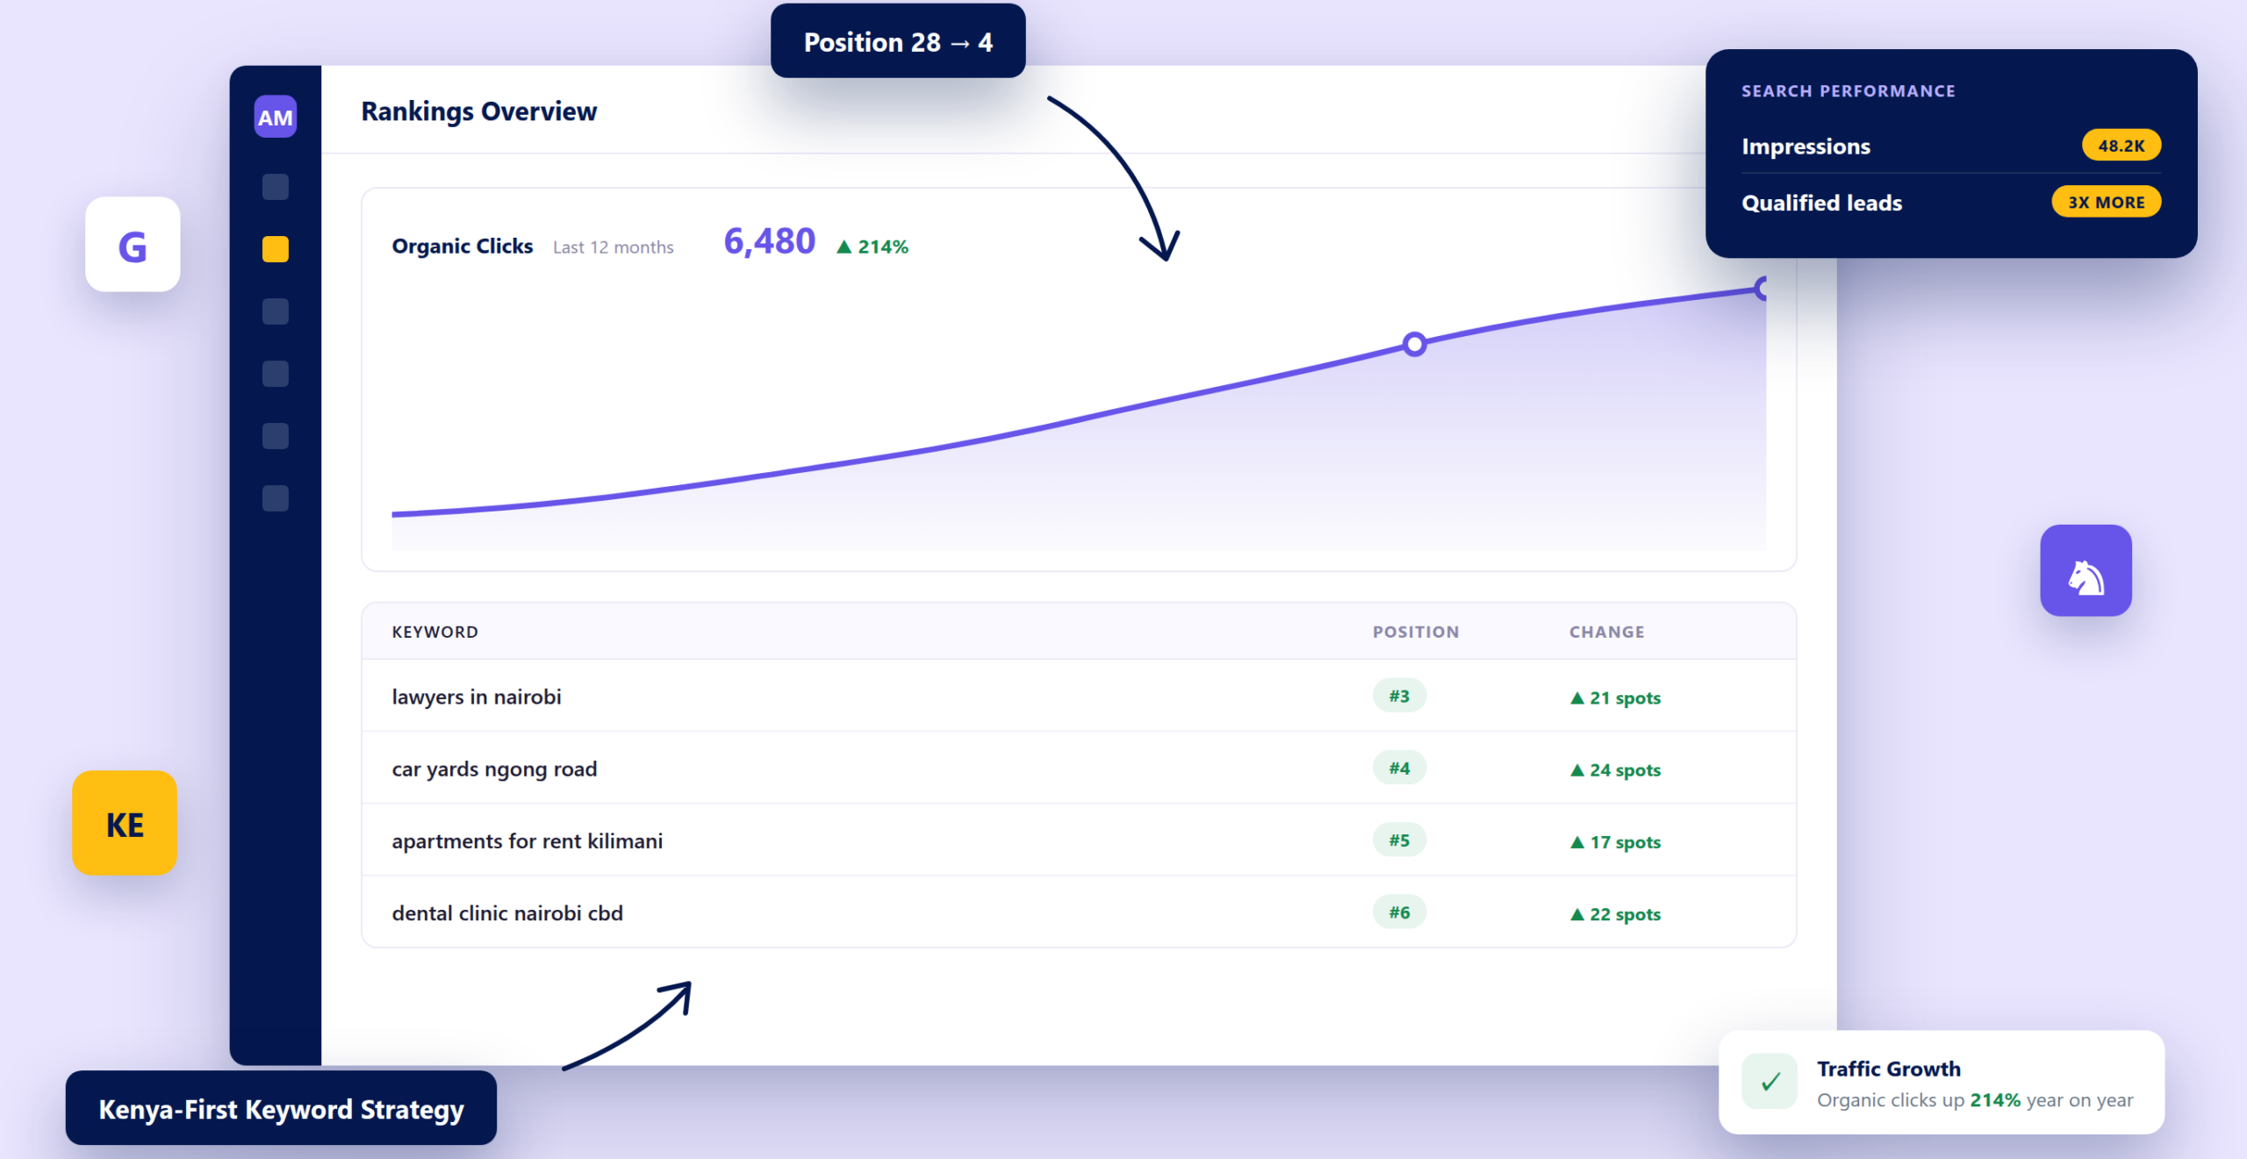Click the #5 position badge
The height and width of the screenshot is (1159, 2247).
click(1399, 840)
